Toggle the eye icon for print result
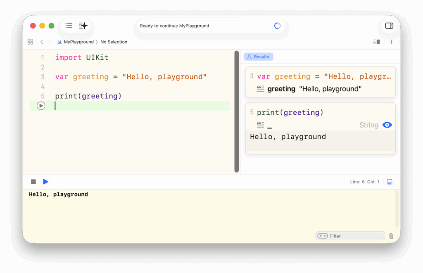Screen dimensions: 423x273 click(387, 125)
